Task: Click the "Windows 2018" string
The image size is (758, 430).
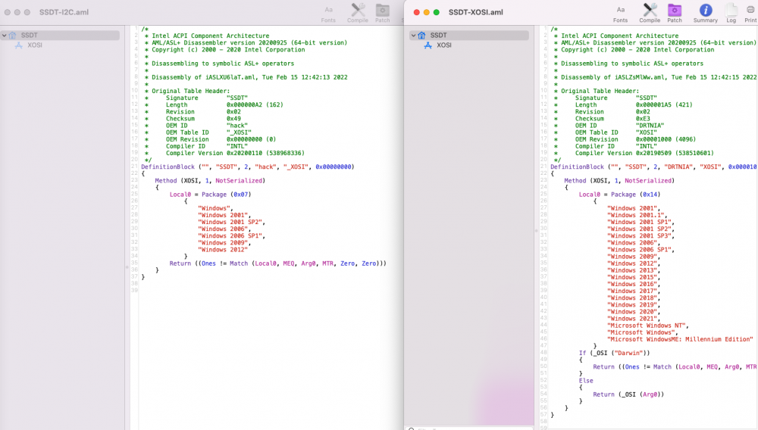Action: click(x=632, y=298)
